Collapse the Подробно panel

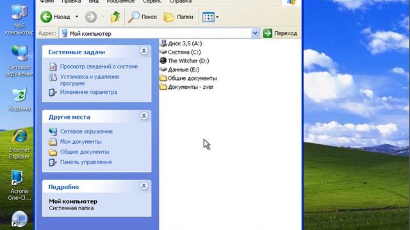pos(143,186)
